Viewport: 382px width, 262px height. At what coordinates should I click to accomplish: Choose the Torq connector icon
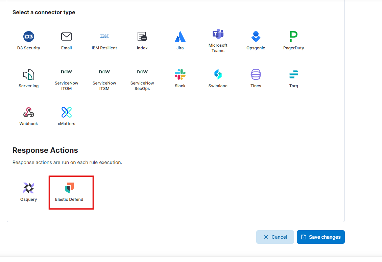click(x=293, y=74)
